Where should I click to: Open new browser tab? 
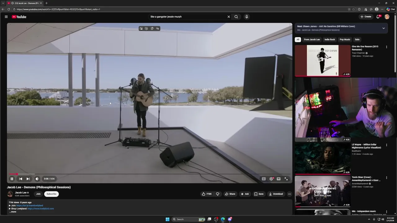coord(47,3)
